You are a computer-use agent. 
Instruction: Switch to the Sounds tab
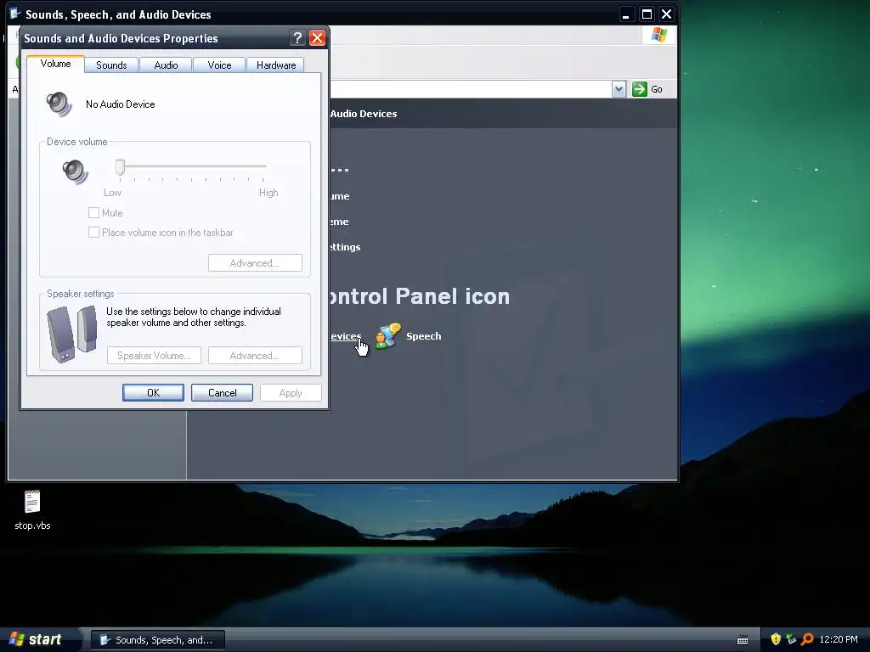coord(111,65)
